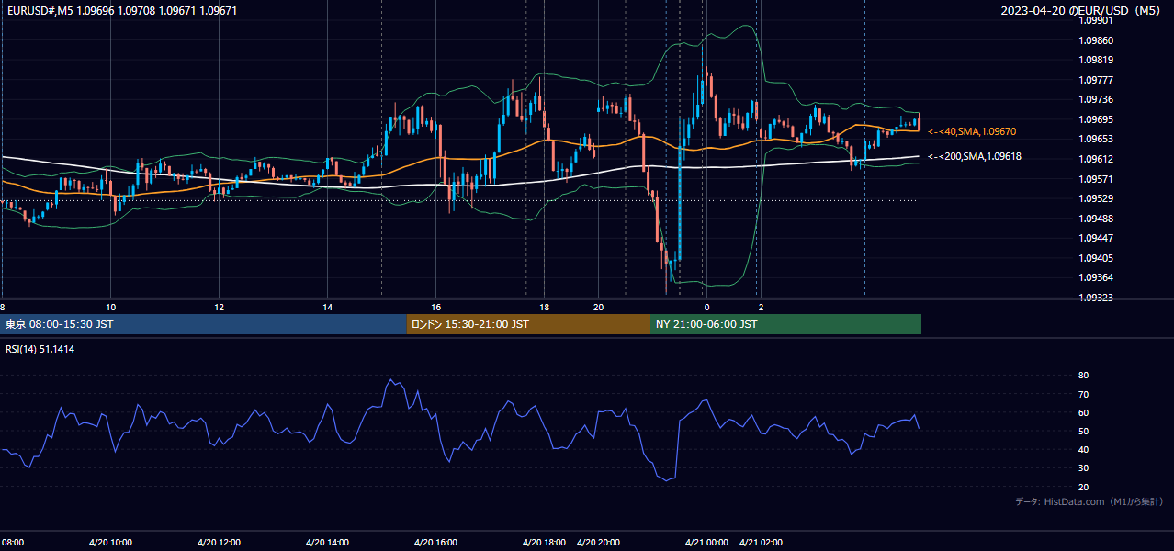Click the 40 SMA 1.09670 label
Viewport: 1174px width, 551px height.
click(972, 132)
